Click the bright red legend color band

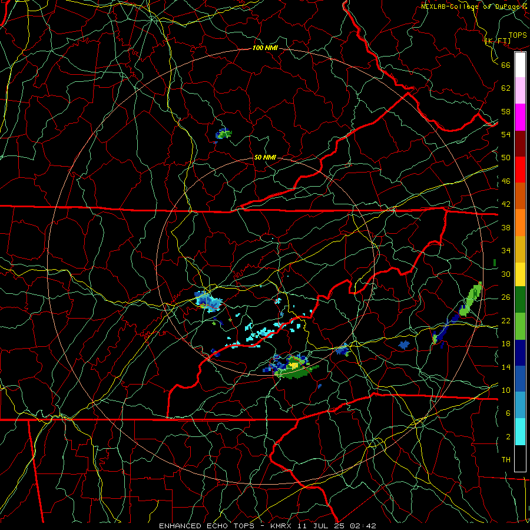pos(520,170)
